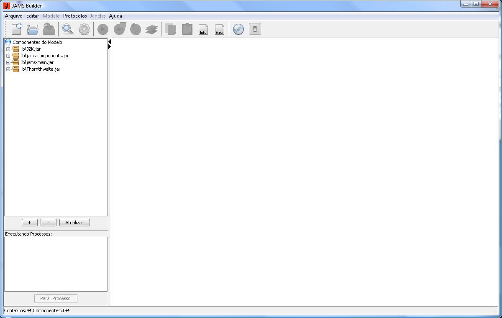
Task: Open the Arquivo menu
Action: tap(14, 16)
